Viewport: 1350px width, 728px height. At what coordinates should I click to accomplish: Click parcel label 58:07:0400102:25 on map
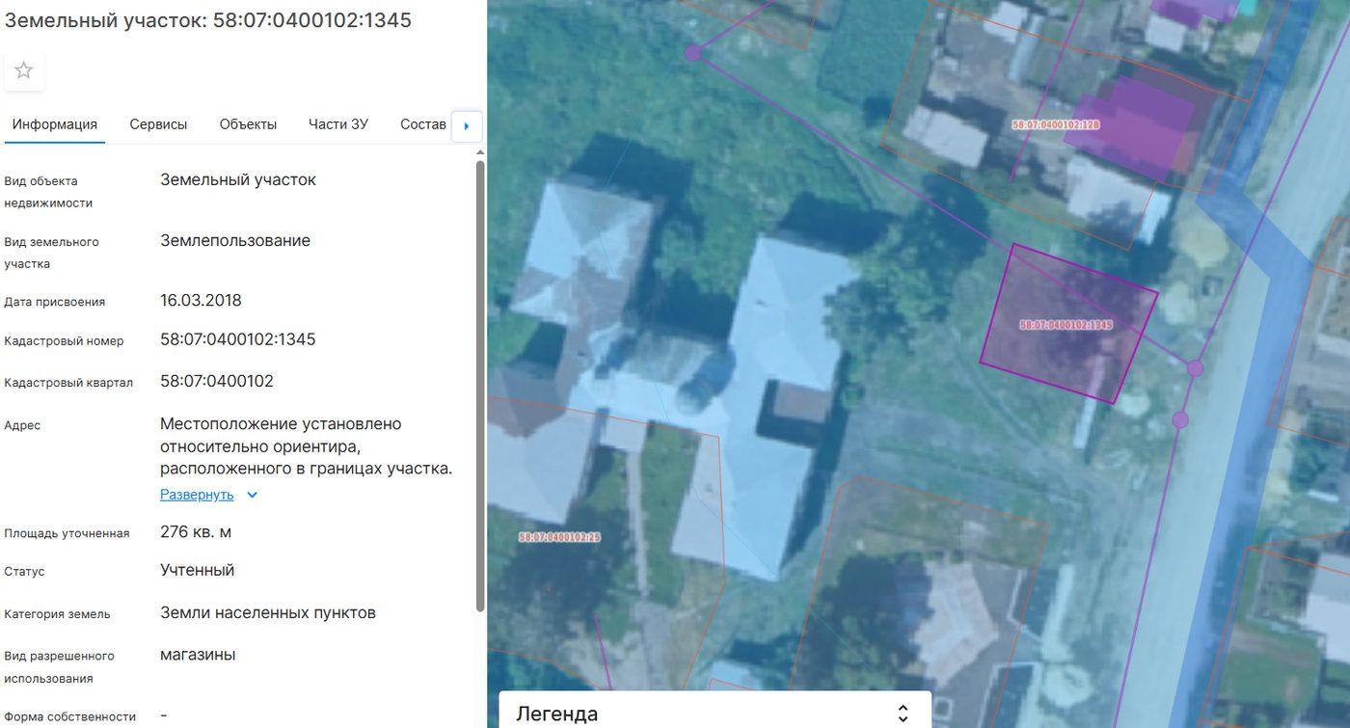point(559,537)
